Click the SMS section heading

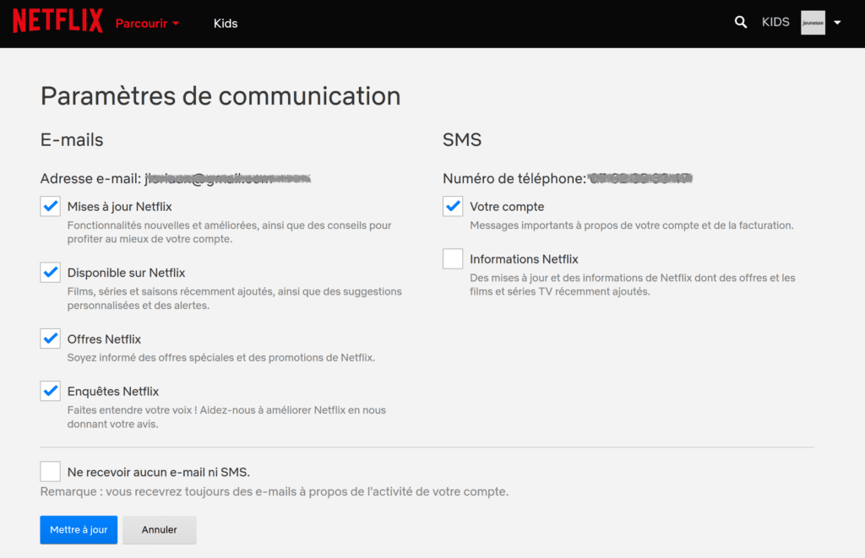pyautogui.click(x=462, y=139)
